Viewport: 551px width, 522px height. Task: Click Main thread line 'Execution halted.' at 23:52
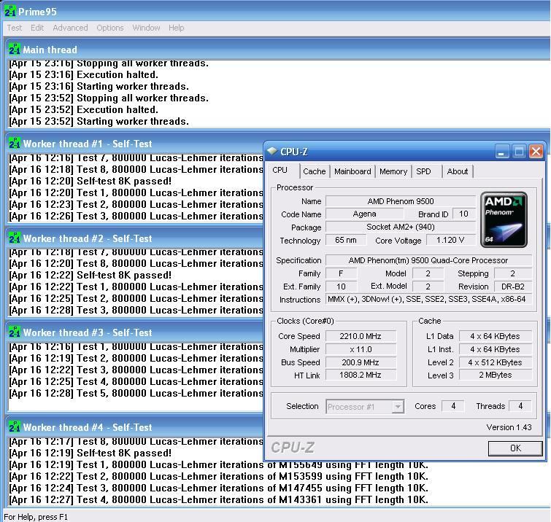[x=84, y=109]
